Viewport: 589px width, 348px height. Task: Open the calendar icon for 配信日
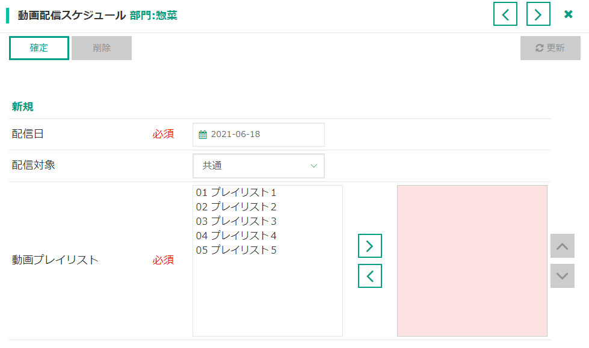point(203,135)
